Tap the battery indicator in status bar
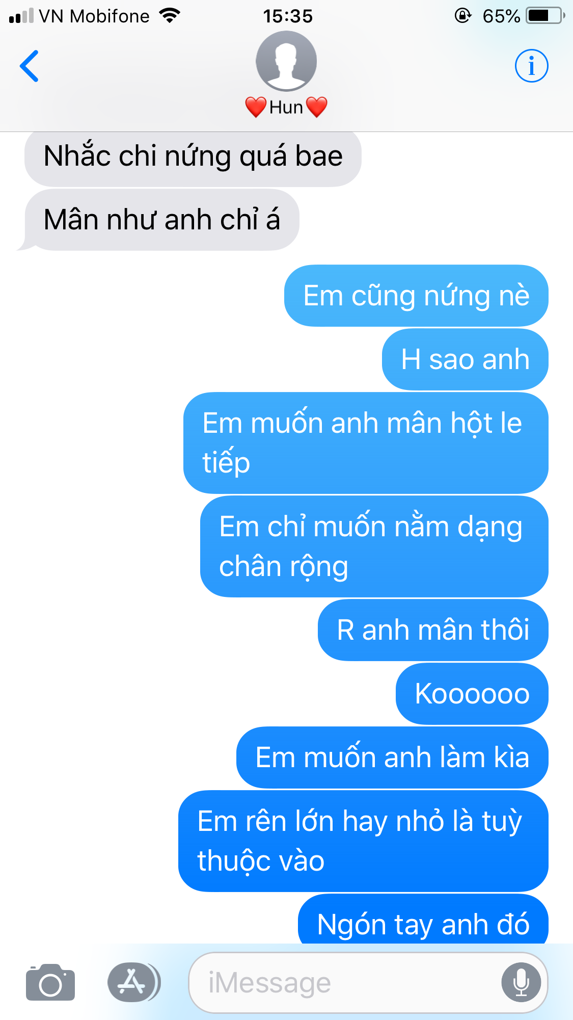This screenshot has width=573, height=1020. (x=545, y=16)
